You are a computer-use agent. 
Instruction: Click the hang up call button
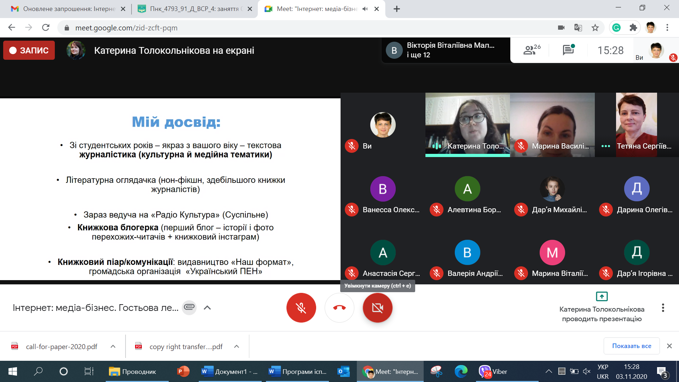click(339, 308)
